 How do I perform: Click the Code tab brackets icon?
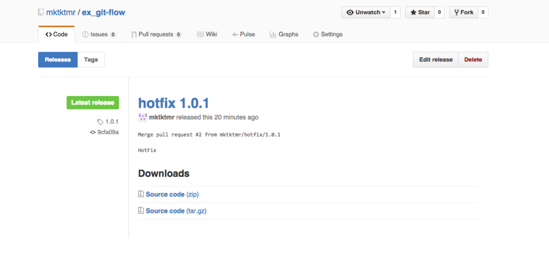coord(49,34)
